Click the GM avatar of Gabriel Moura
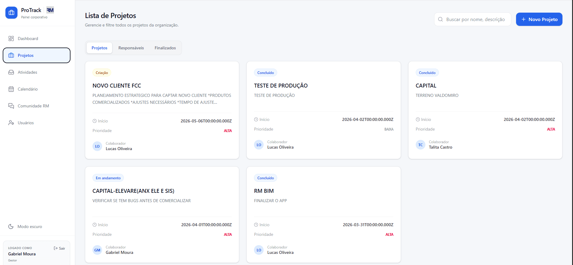 point(97,250)
